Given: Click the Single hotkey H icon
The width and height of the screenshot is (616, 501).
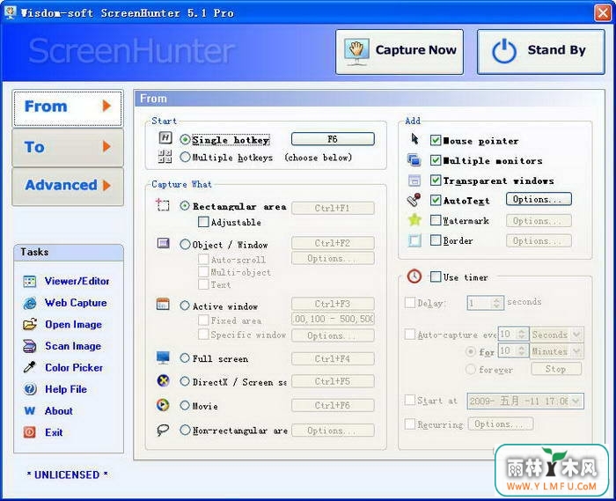Looking at the screenshot, I should (x=165, y=138).
